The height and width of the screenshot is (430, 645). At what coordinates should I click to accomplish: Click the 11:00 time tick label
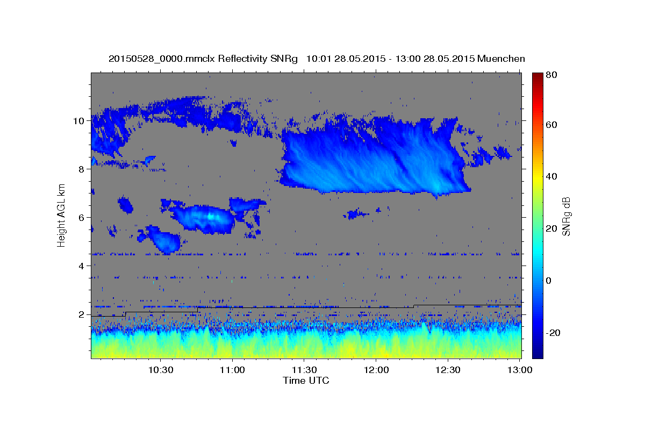[232, 370]
